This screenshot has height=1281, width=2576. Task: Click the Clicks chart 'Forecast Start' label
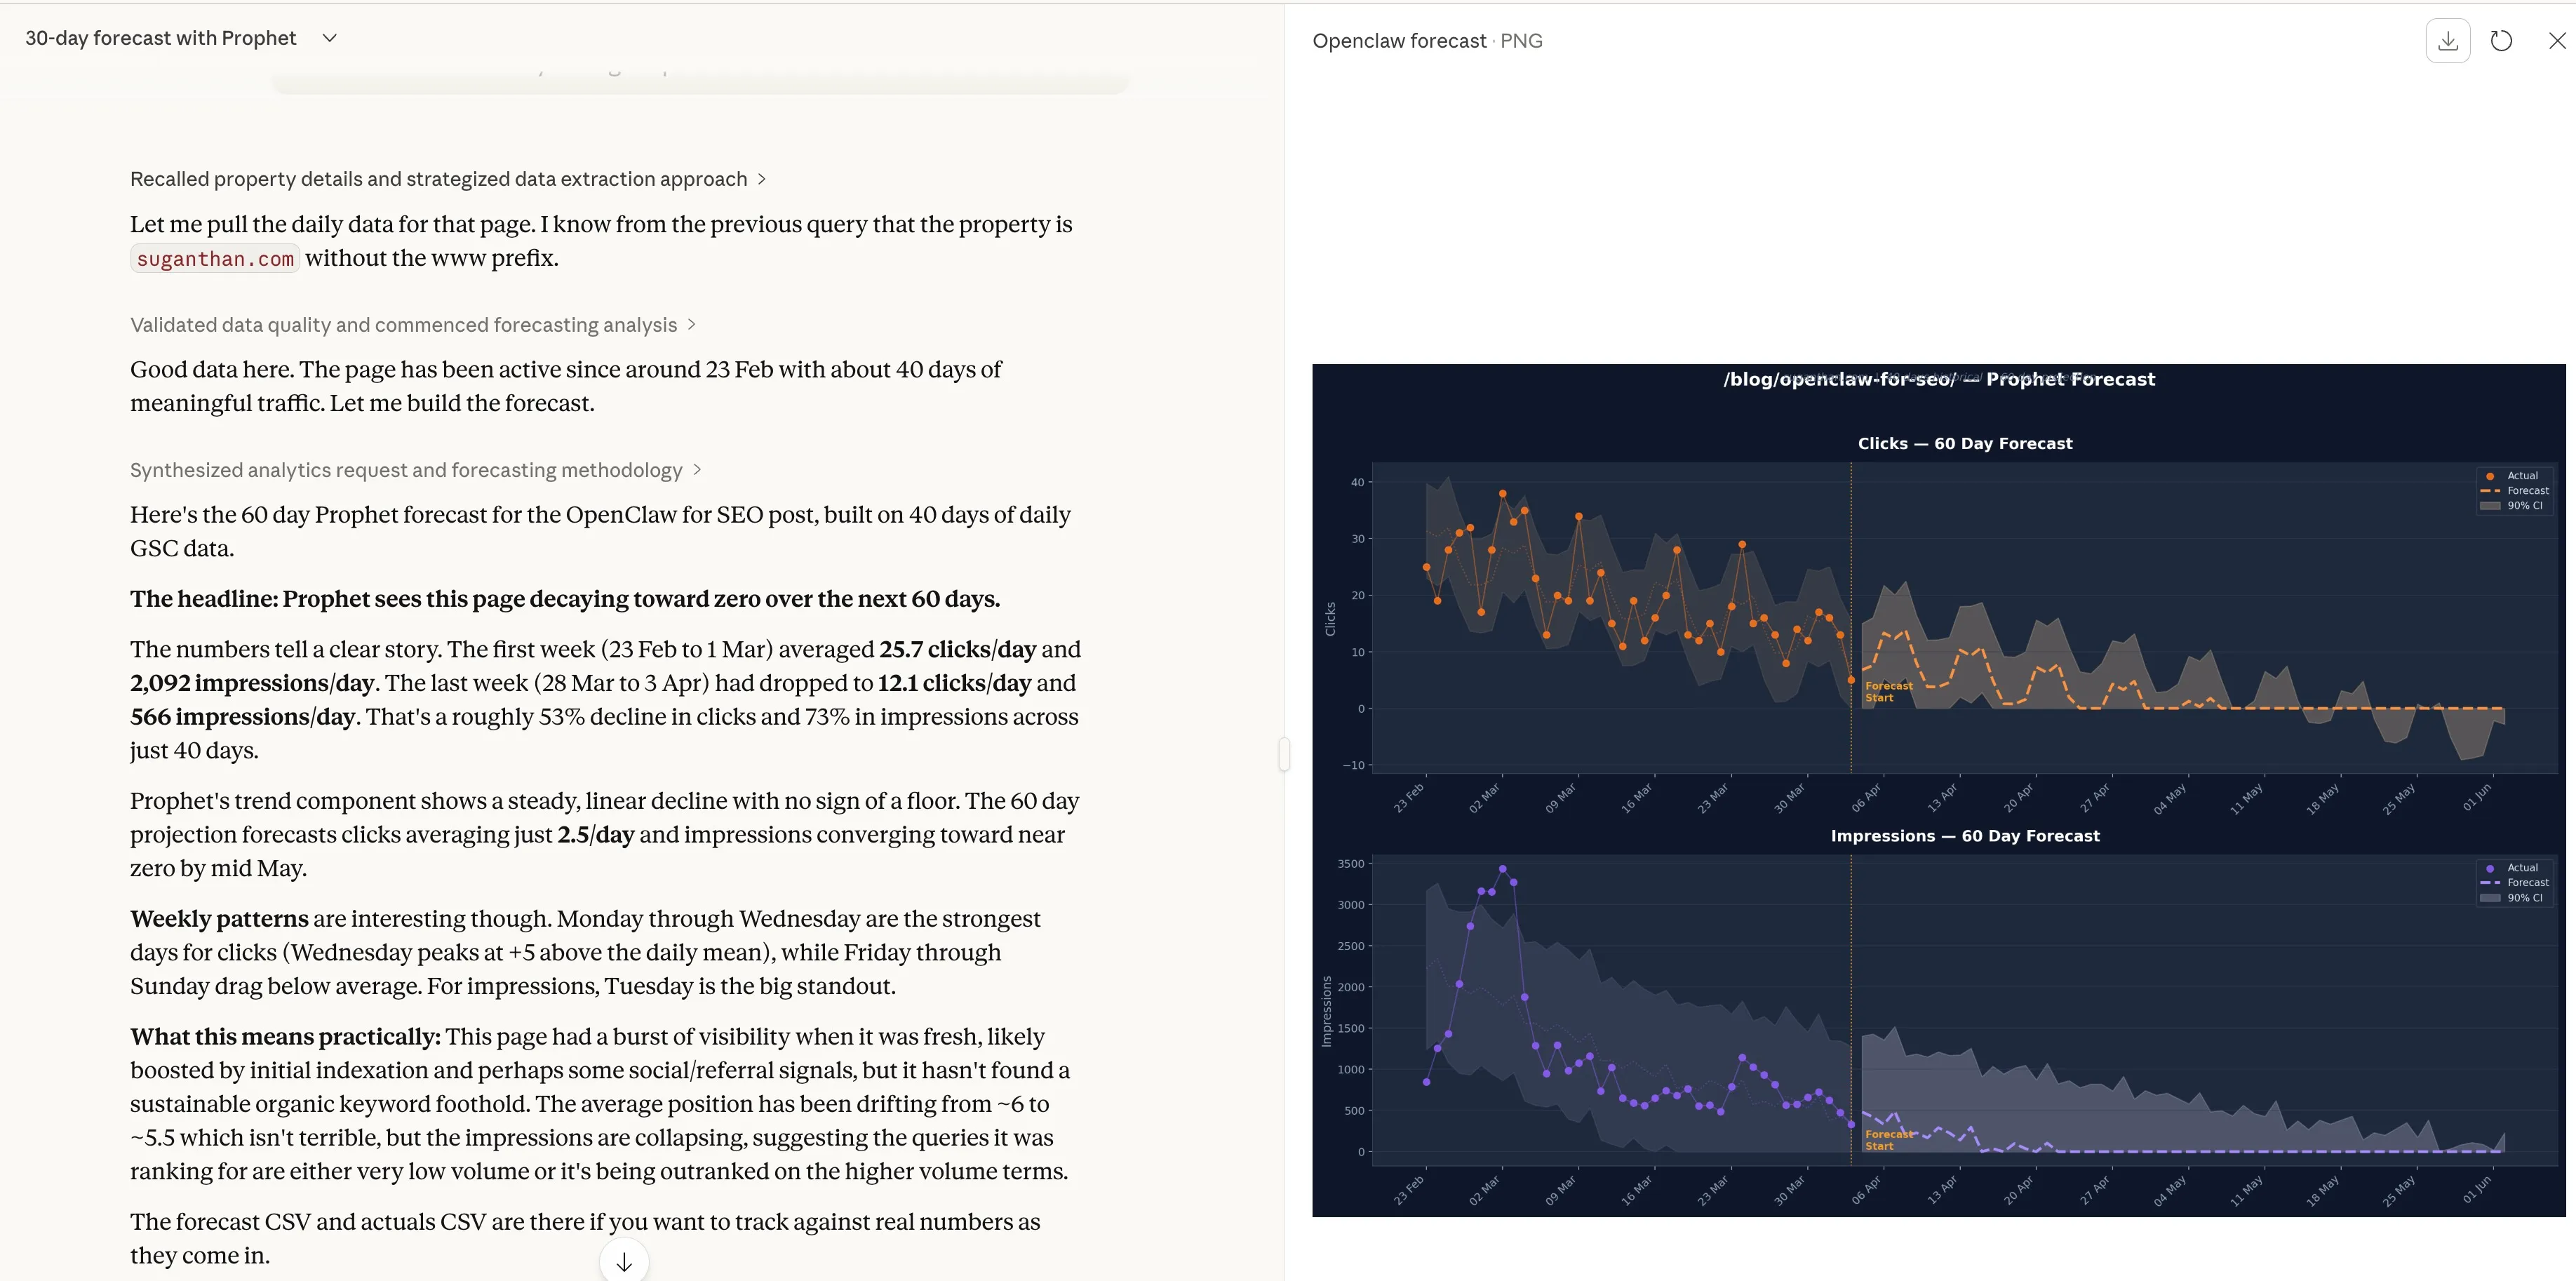[1887, 692]
